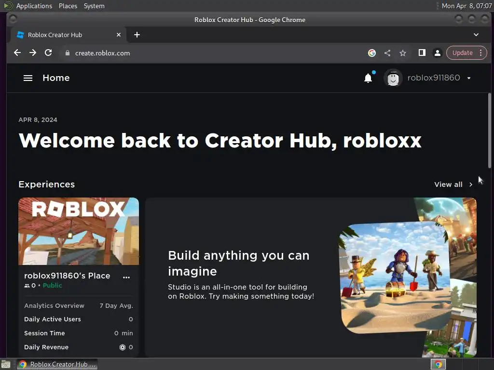Open the three-dot menu for roblox911860's Place
494x370 pixels.
[126, 277]
